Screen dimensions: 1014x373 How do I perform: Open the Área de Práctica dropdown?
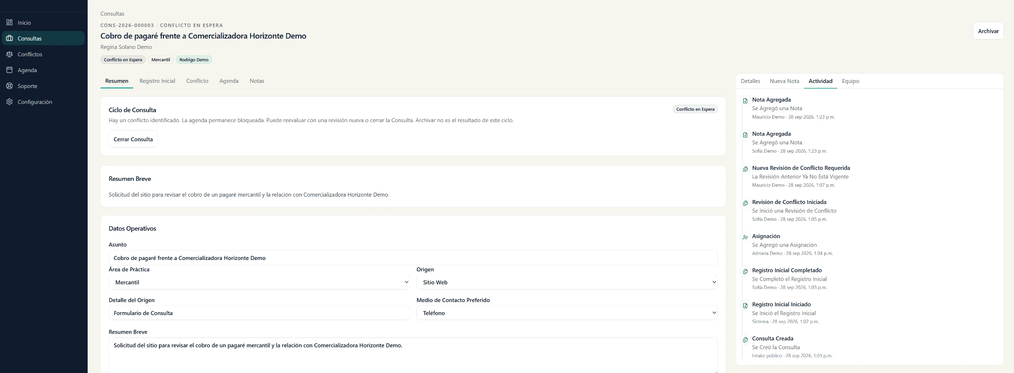tap(259, 282)
